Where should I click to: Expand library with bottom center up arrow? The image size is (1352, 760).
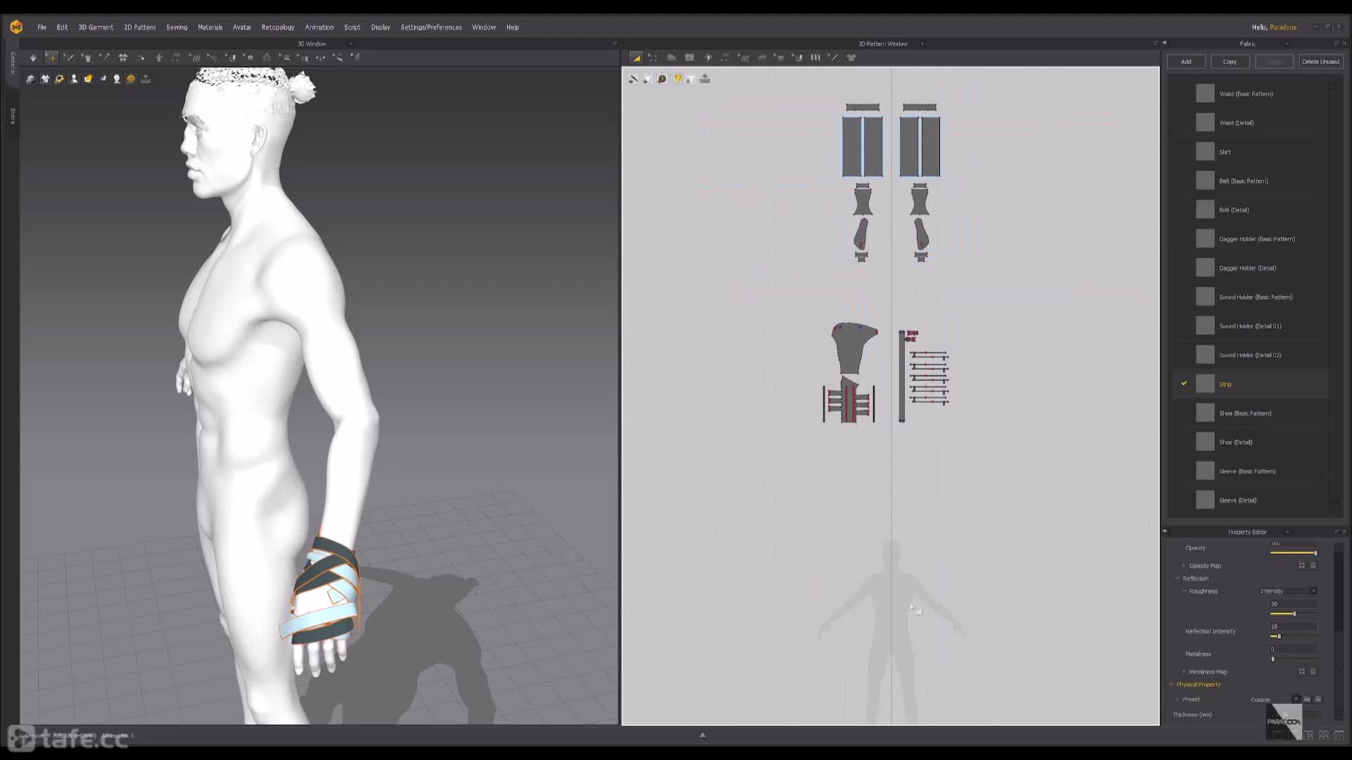tap(702, 735)
